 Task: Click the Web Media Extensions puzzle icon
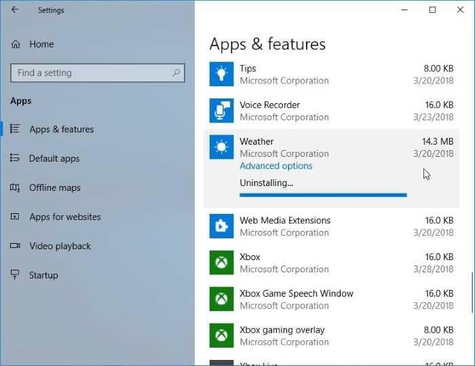tap(221, 226)
